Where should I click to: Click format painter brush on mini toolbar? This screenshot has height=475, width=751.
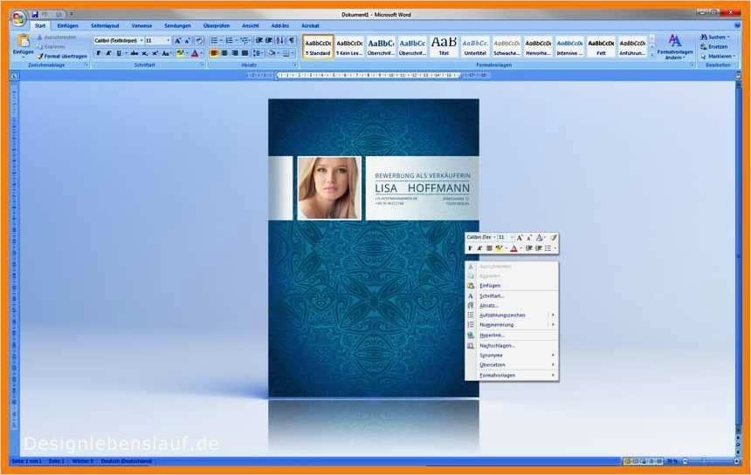(x=553, y=237)
